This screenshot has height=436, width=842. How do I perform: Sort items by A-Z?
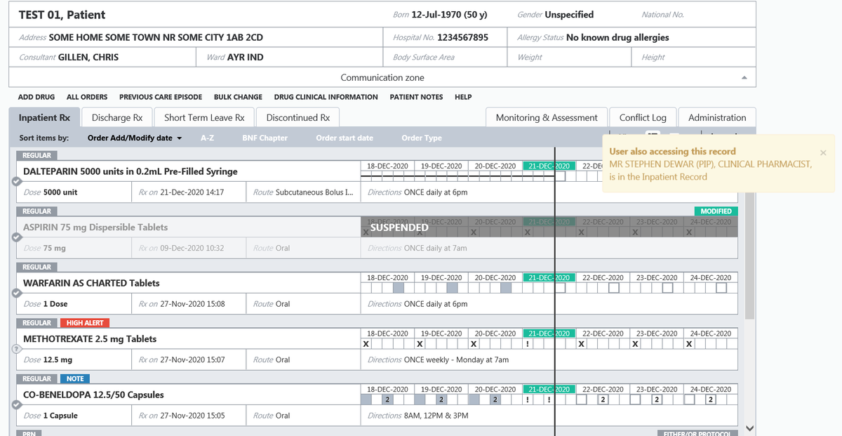[x=207, y=138]
